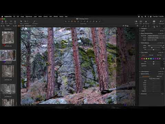The height and width of the screenshot is (124, 165).
Task: Open the Curve dropdown
Action: point(156,38)
